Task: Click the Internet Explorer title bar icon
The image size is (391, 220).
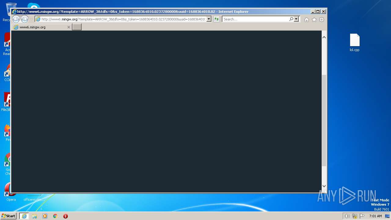Action: tap(14, 12)
